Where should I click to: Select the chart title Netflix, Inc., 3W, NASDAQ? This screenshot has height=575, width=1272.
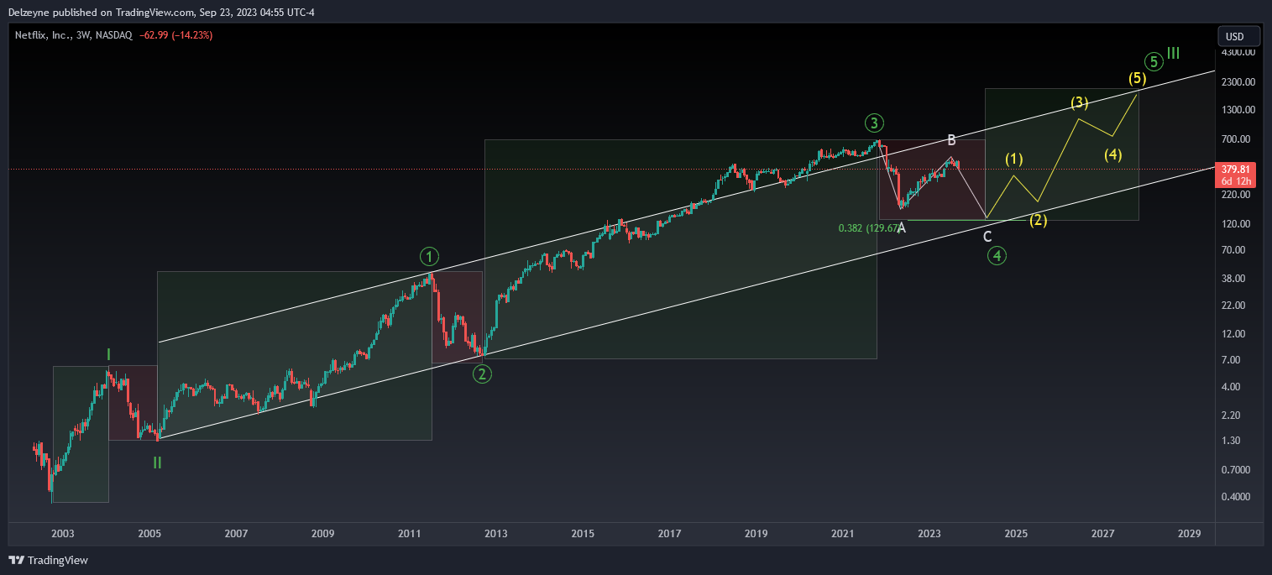pyautogui.click(x=73, y=35)
